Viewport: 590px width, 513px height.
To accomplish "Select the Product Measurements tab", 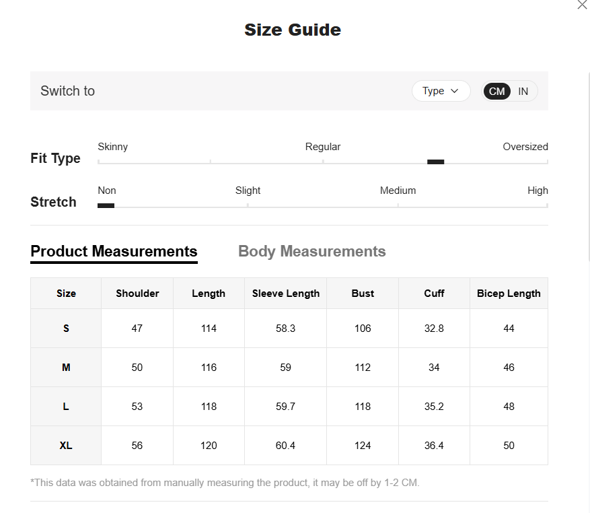I will coord(114,251).
